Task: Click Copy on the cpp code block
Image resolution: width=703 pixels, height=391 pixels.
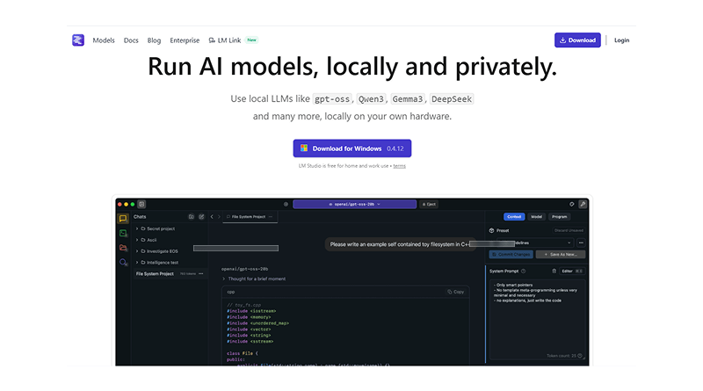Action: pos(455,292)
